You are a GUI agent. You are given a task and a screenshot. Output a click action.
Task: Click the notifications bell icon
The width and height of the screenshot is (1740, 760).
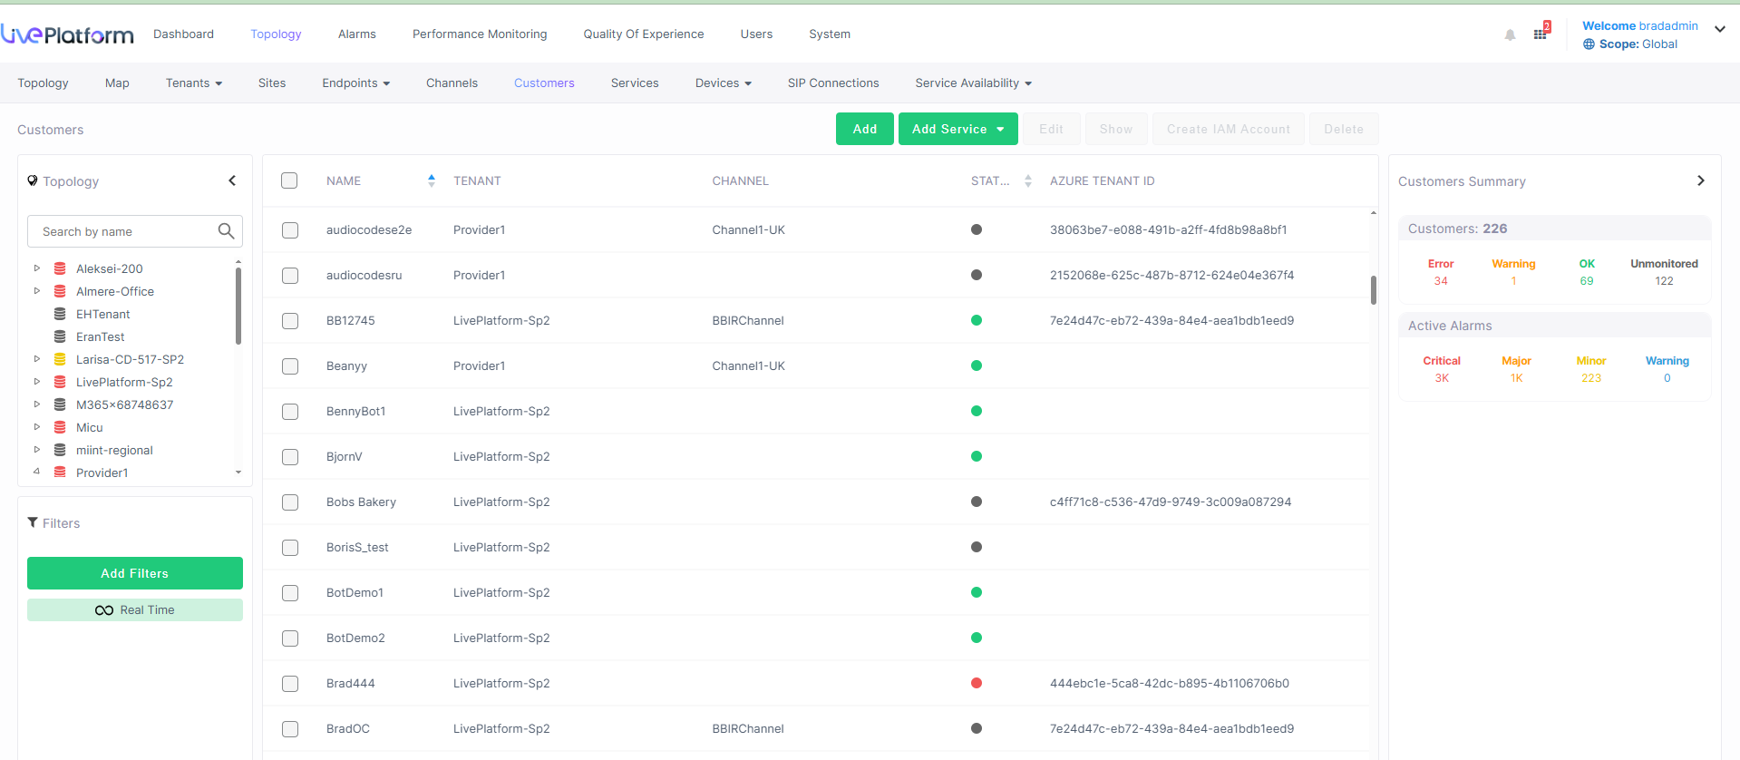click(1510, 35)
